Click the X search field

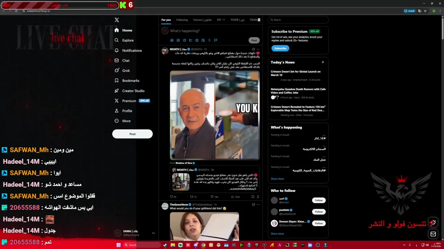[298, 20]
